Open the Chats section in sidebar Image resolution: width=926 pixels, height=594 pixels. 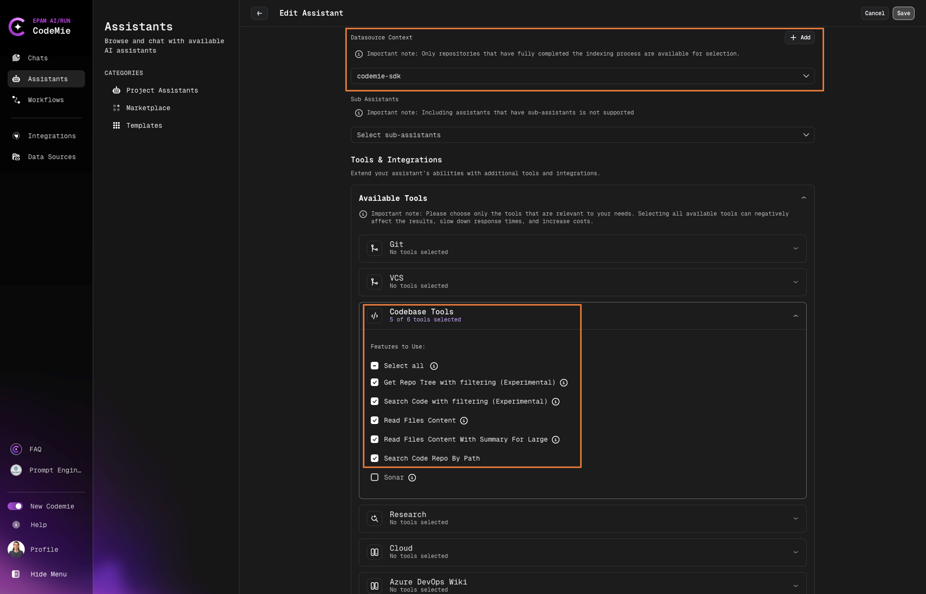(x=38, y=58)
